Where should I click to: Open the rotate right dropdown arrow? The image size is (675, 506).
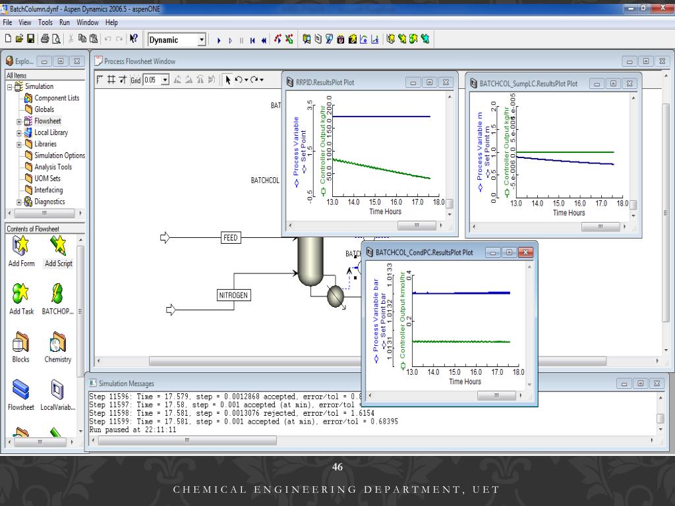click(262, 80)
